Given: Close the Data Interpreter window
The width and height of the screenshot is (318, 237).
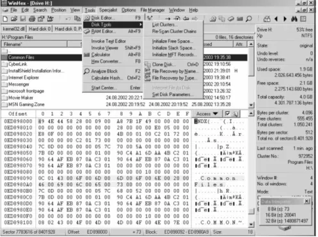Looking at the screenshot, I should pos(306,201).
